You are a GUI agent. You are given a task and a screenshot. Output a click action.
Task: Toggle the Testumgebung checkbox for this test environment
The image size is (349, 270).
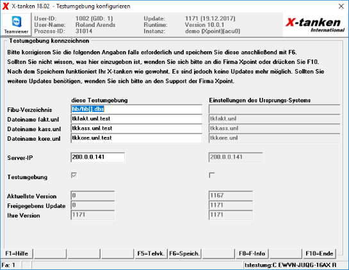(x=74, y=175)
